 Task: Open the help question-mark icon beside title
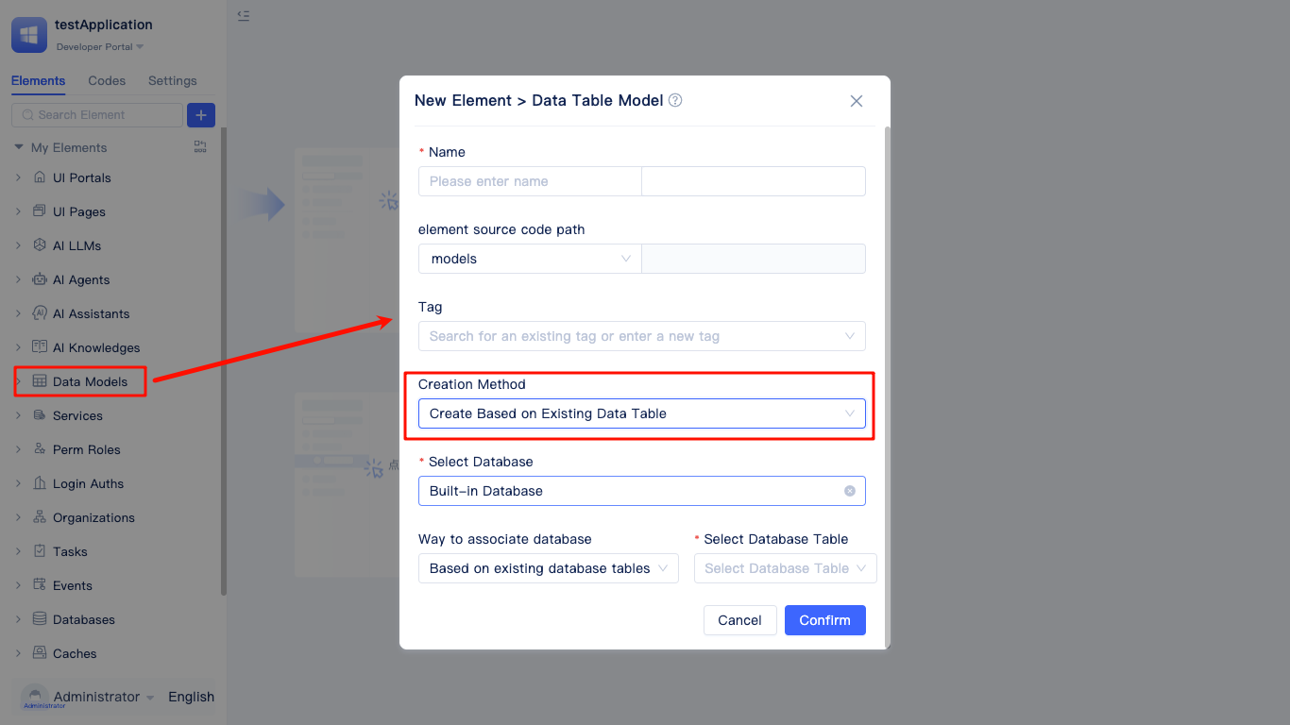click(675, 100)
